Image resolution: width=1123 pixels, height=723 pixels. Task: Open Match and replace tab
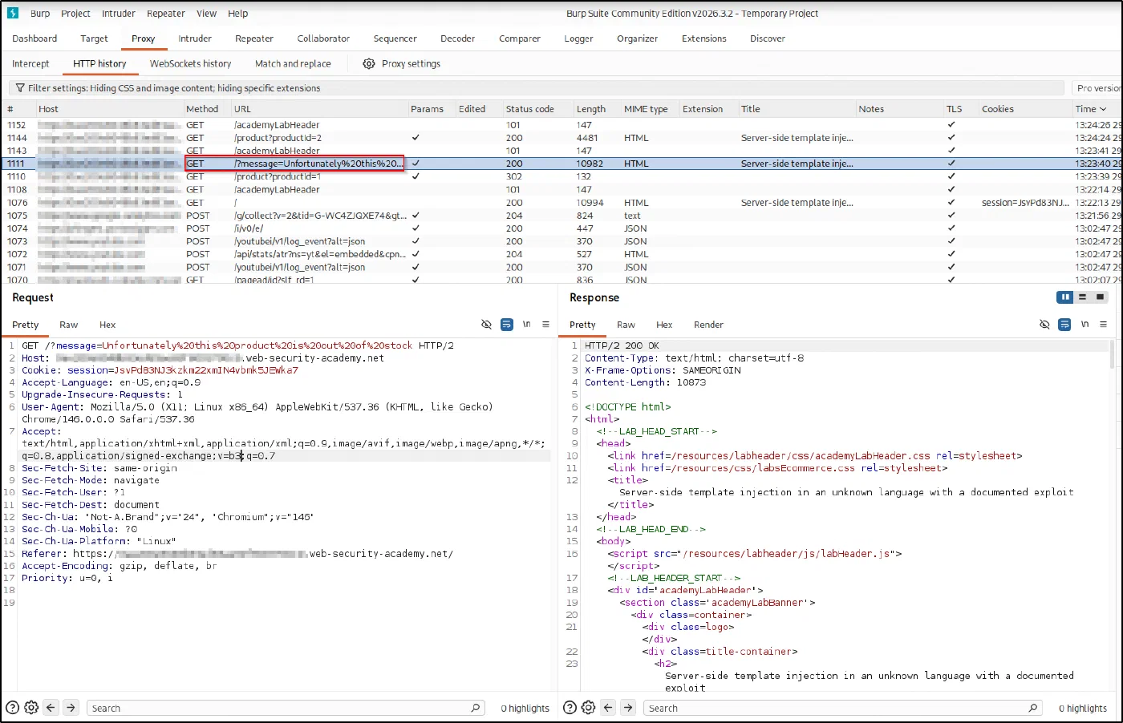pyautogui.click(x=293, y=64)
